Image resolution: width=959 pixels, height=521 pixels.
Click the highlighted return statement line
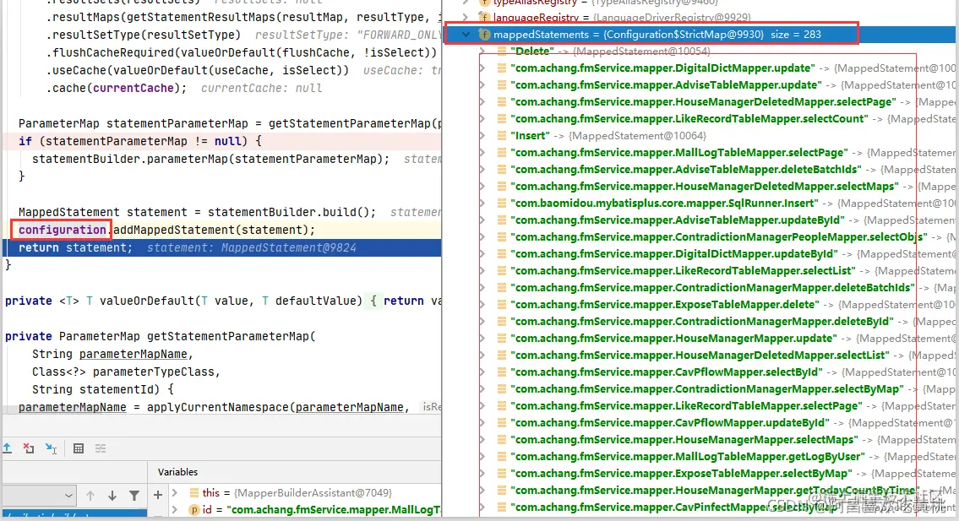pos(222,247)
